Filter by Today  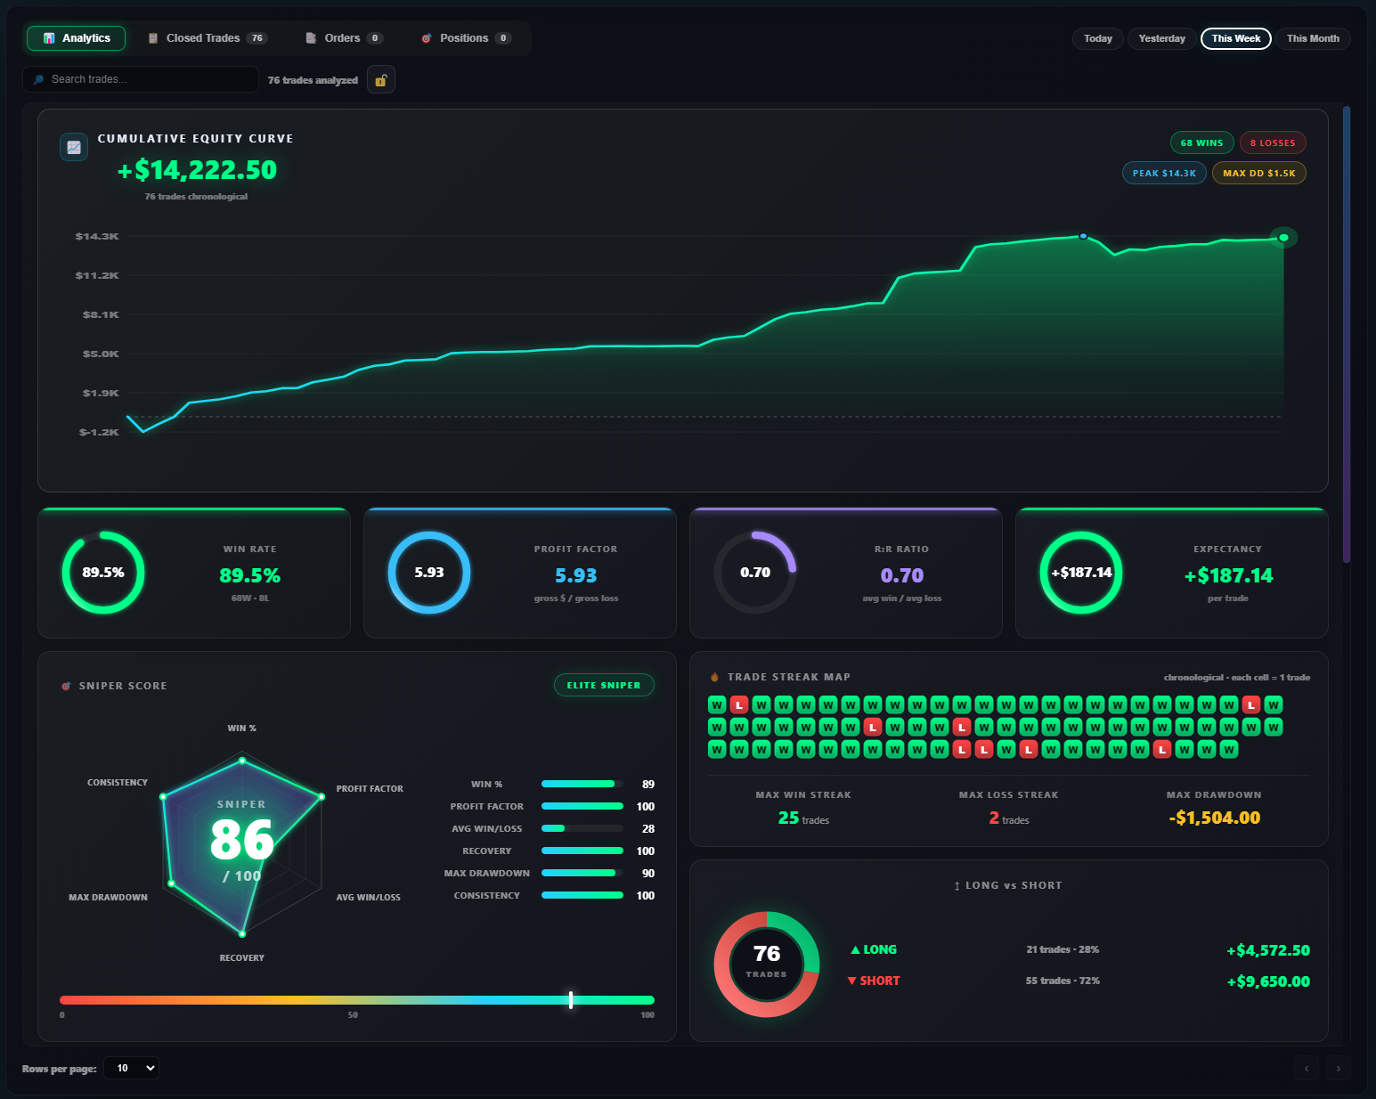tap(1098, 38)
